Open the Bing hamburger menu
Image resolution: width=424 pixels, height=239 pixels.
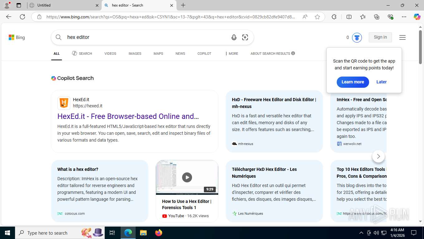pos(402,37)
